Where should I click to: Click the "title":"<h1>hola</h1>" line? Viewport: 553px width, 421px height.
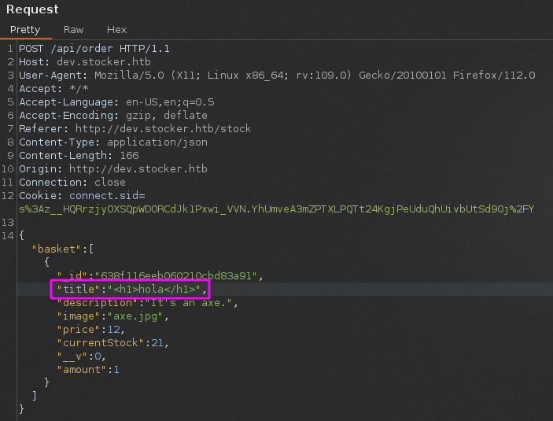[x=132, y=290]
